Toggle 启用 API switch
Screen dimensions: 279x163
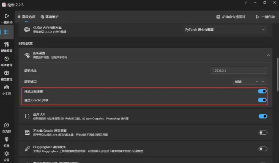click(263, 116)
